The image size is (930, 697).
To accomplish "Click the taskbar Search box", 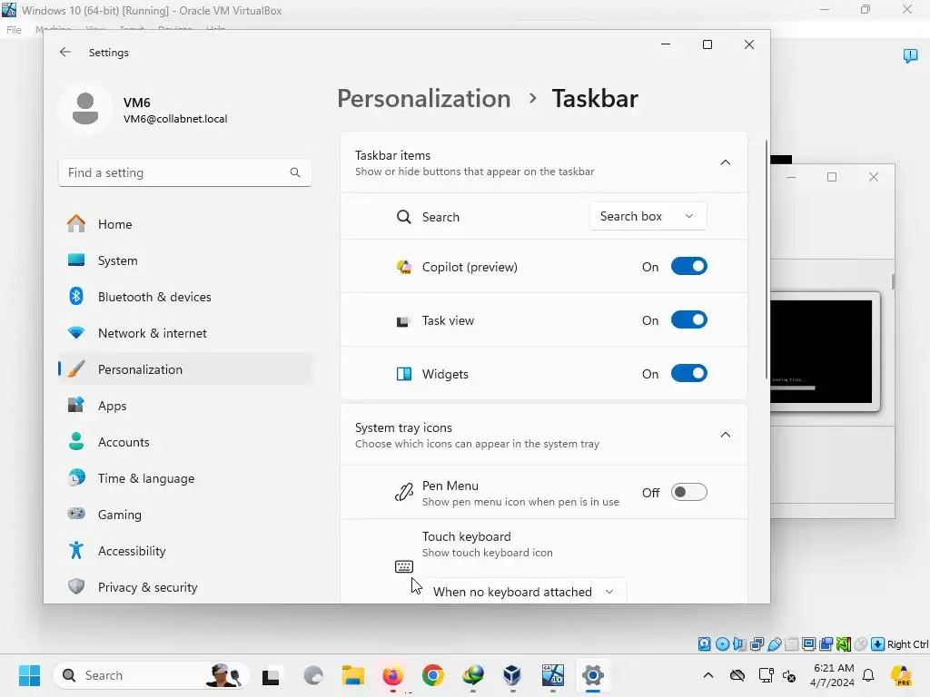I will [x=152, y=675].
